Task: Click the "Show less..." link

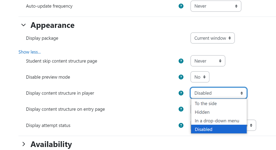Action: pos(30,52)
